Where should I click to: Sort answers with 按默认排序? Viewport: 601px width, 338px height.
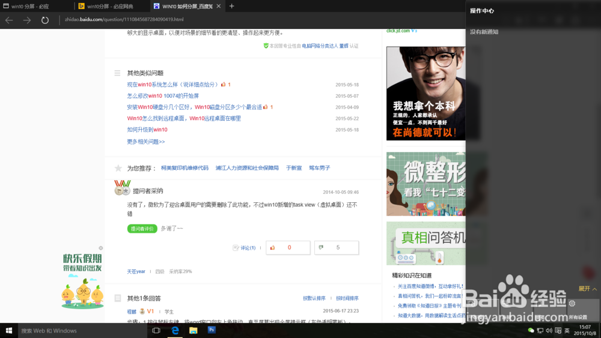tap(314, 298)
